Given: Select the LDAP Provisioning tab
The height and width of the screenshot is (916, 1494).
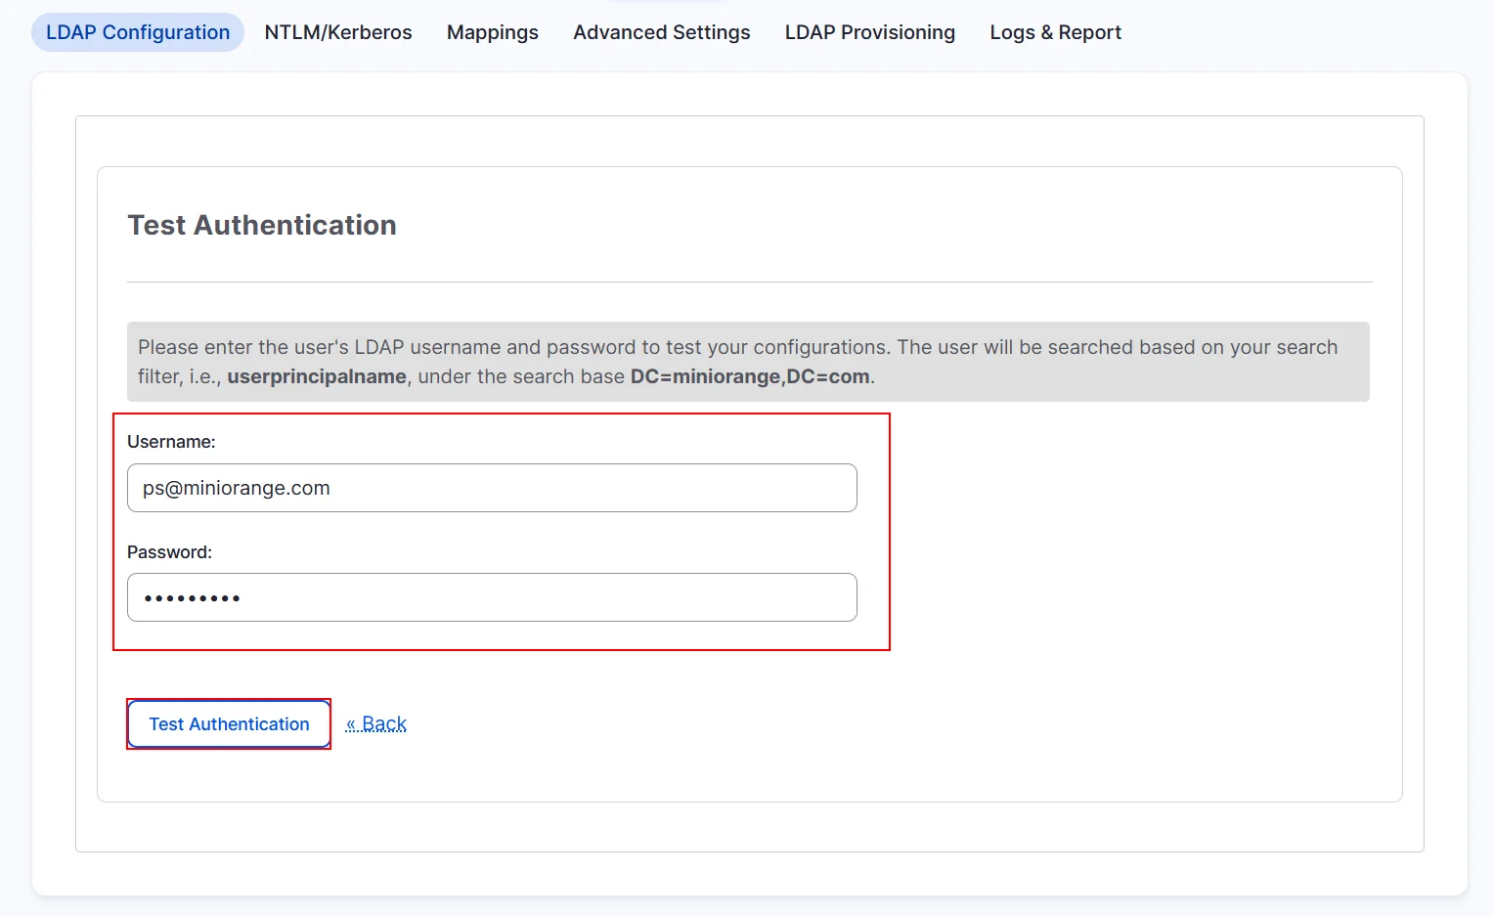Looking at the screenshot, I should pyautogui.click(x=870, y=32).
